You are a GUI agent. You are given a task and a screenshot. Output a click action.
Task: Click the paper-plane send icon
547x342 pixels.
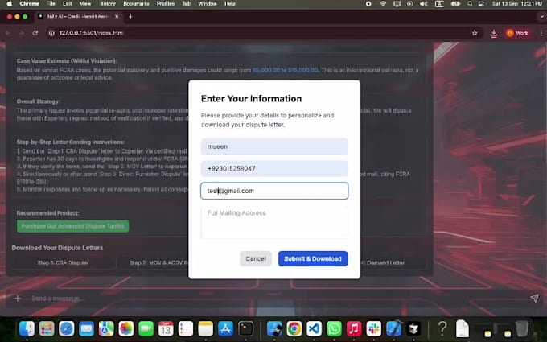534,298
